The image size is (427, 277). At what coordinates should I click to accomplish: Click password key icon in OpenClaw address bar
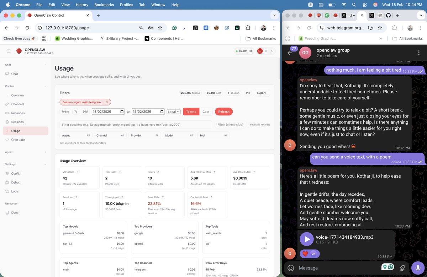pos(151,28)
